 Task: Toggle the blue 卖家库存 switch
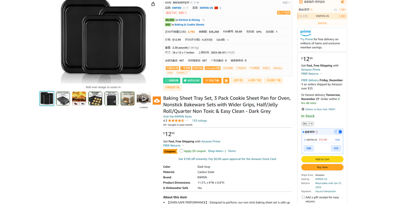pyautogui.click(x=338, y=132)
